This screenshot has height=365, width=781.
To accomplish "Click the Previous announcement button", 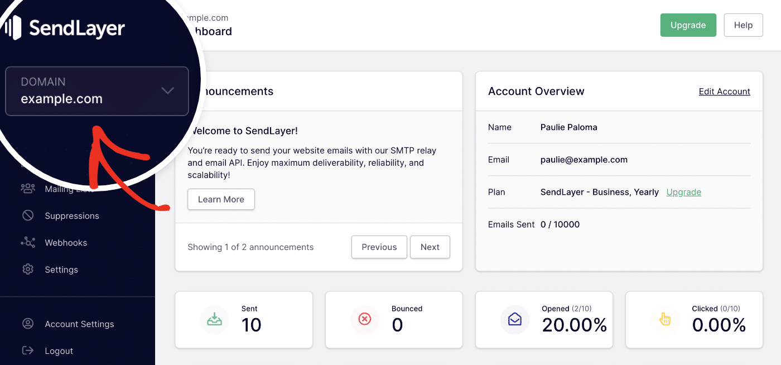I will click(379, 247).
